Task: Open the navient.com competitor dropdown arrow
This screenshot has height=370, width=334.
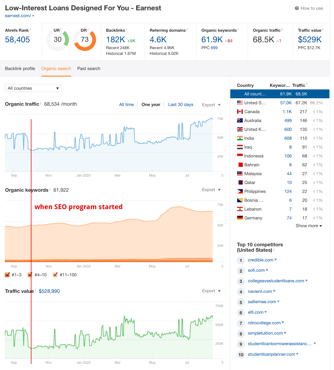Action: point(274,291)
